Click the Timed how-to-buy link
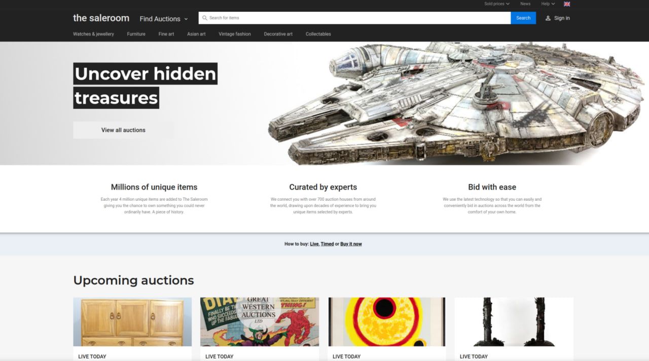The image size is (649, 361). [327, 244]
